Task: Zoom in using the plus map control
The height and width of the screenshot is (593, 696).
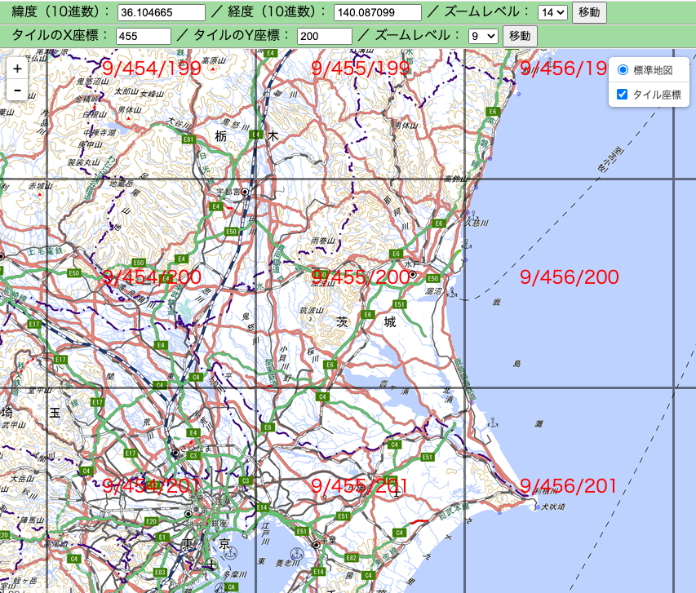Action: tap(16, 69)
